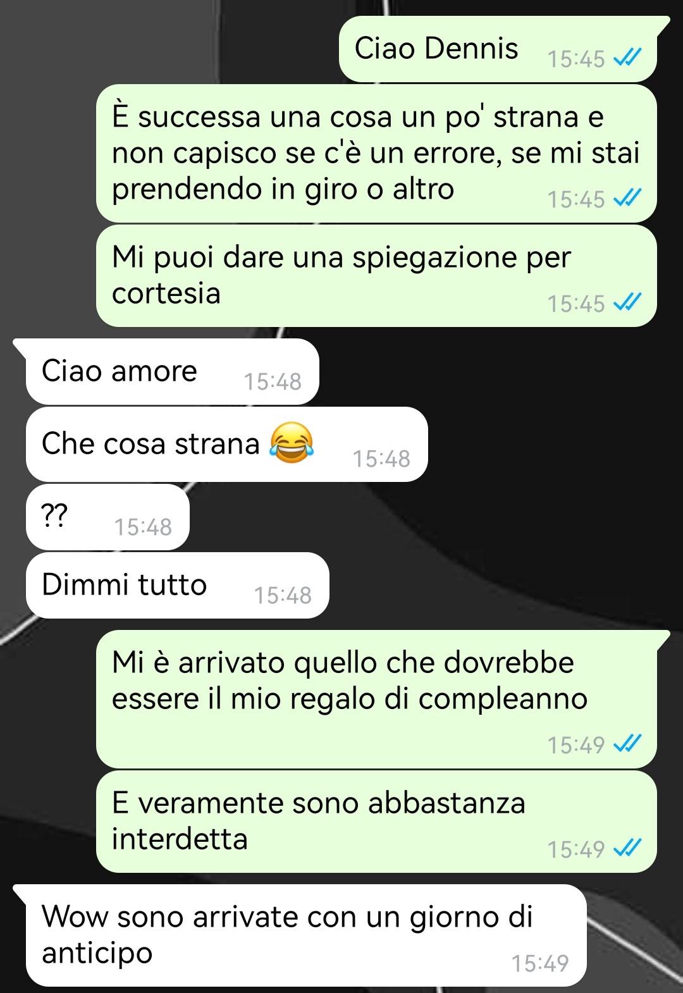Tap the read ticks on "spiegazione per cortesia" message
The height and width of the screenshot is (993, 683).
(x=628, y=303)
